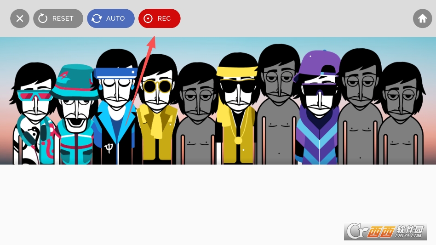Click the gold medallion necklace
Image resolution: width=436 pixels, height=245 pixels.
[238, 140]
